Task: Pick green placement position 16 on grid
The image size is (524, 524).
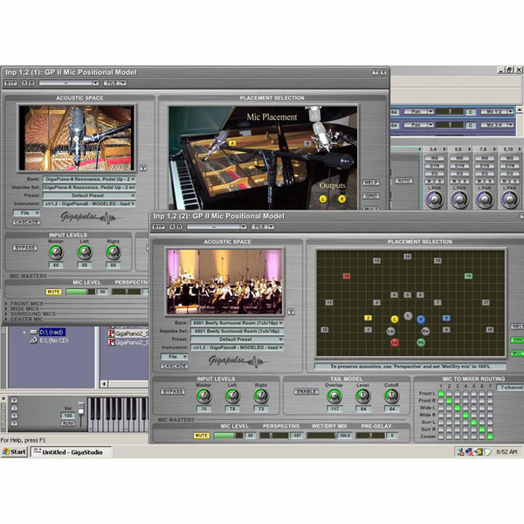Action: (468, 276)
